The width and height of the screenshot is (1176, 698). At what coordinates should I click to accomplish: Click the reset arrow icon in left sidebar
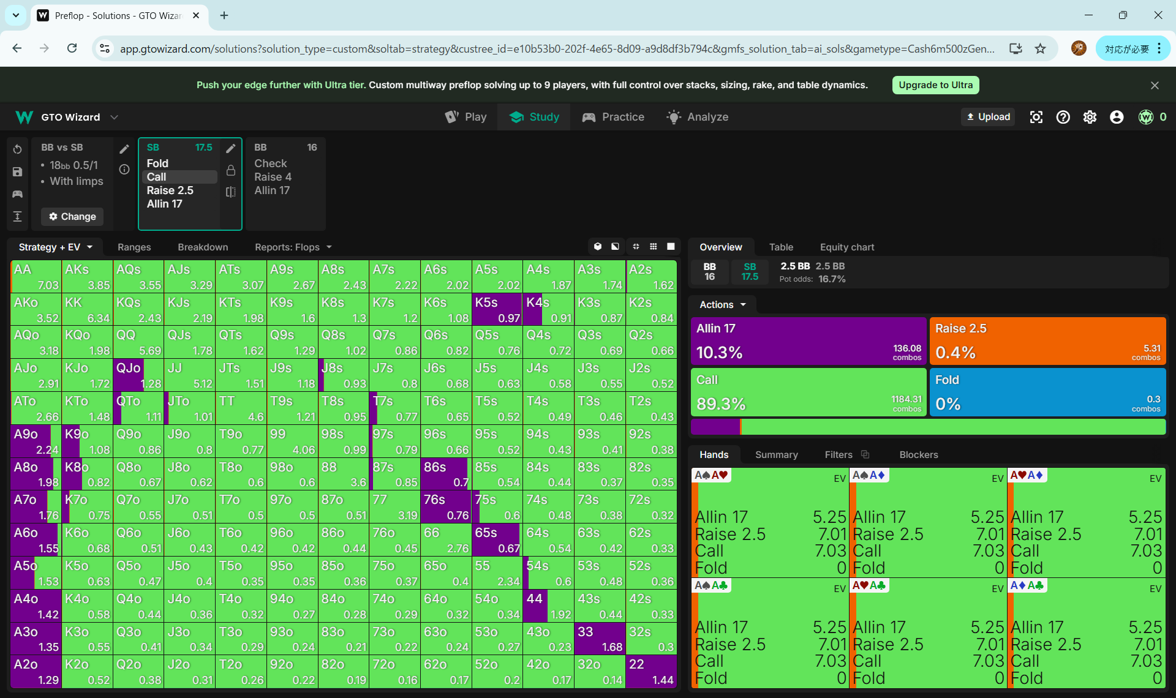tap(17, 149)
